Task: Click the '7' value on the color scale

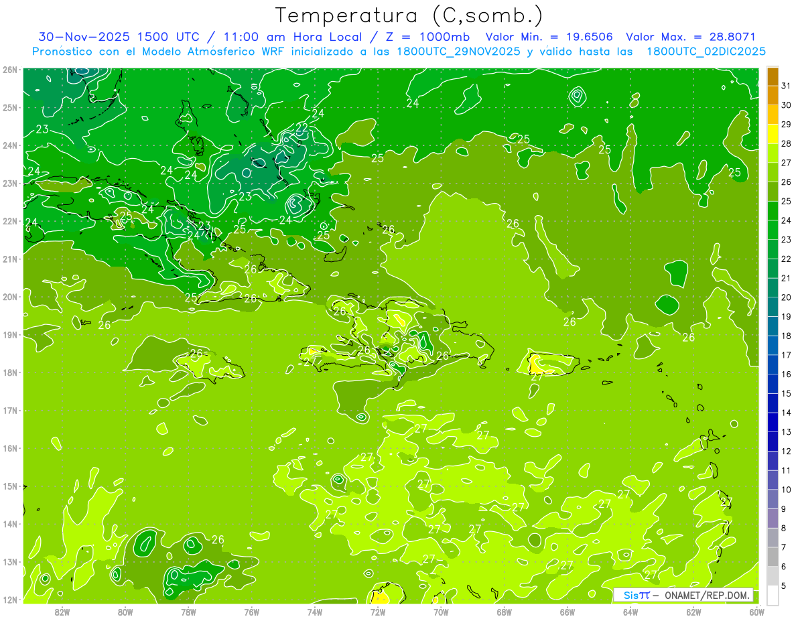Action: pos(784,547)
